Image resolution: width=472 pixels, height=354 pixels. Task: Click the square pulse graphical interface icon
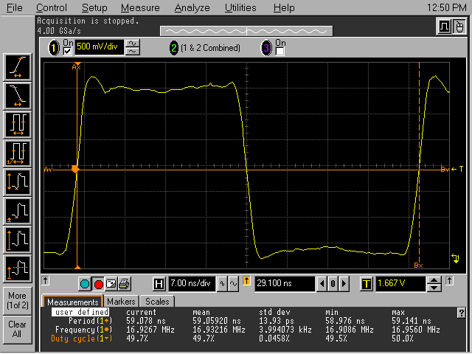coord(444,27)
